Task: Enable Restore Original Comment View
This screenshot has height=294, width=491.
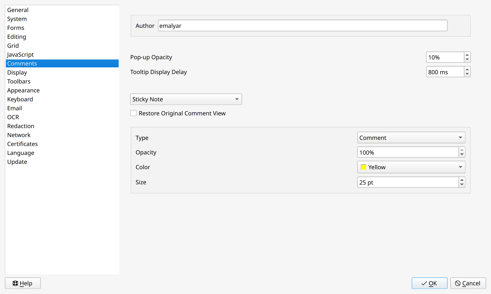Action: coord(133,113)
